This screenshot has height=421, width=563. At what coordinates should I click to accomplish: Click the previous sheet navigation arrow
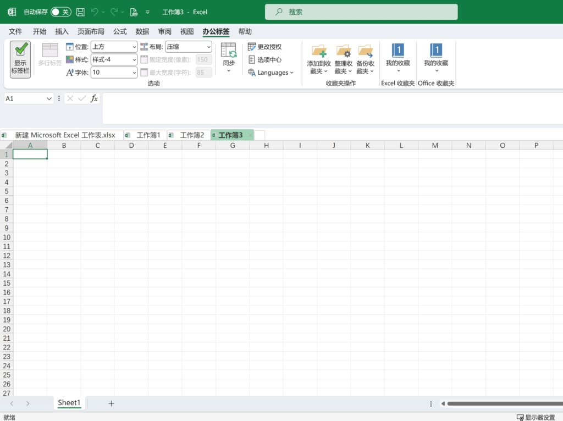pyautogui.click(x=12, y=403)
